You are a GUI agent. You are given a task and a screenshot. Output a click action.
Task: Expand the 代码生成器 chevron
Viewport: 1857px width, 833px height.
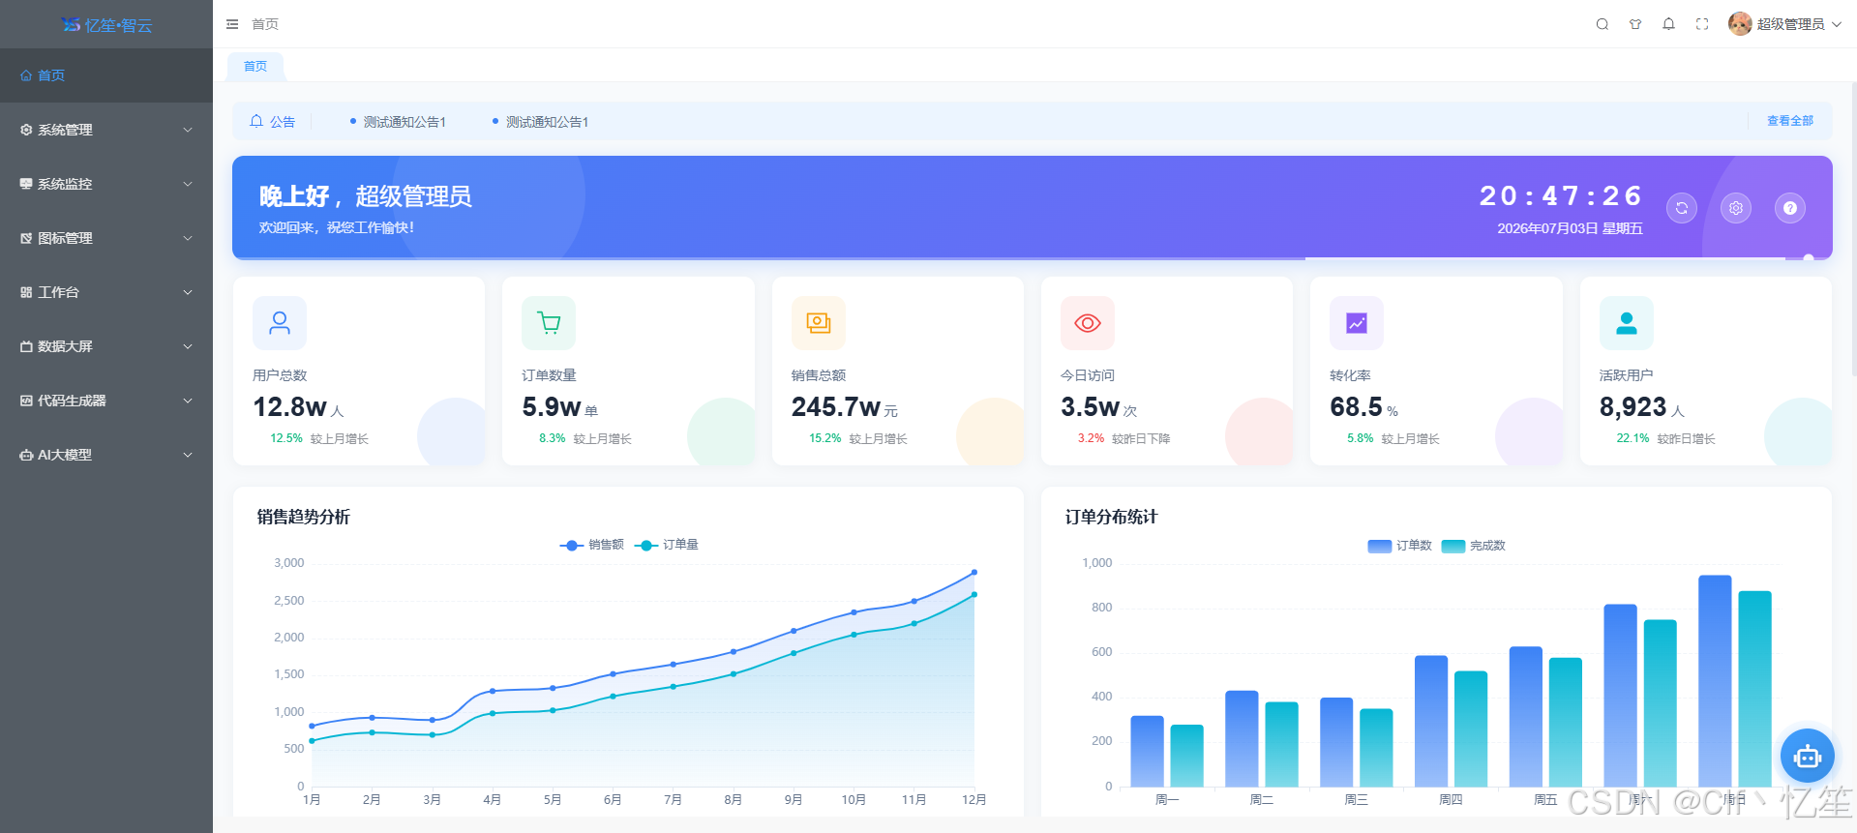[188, 401]
